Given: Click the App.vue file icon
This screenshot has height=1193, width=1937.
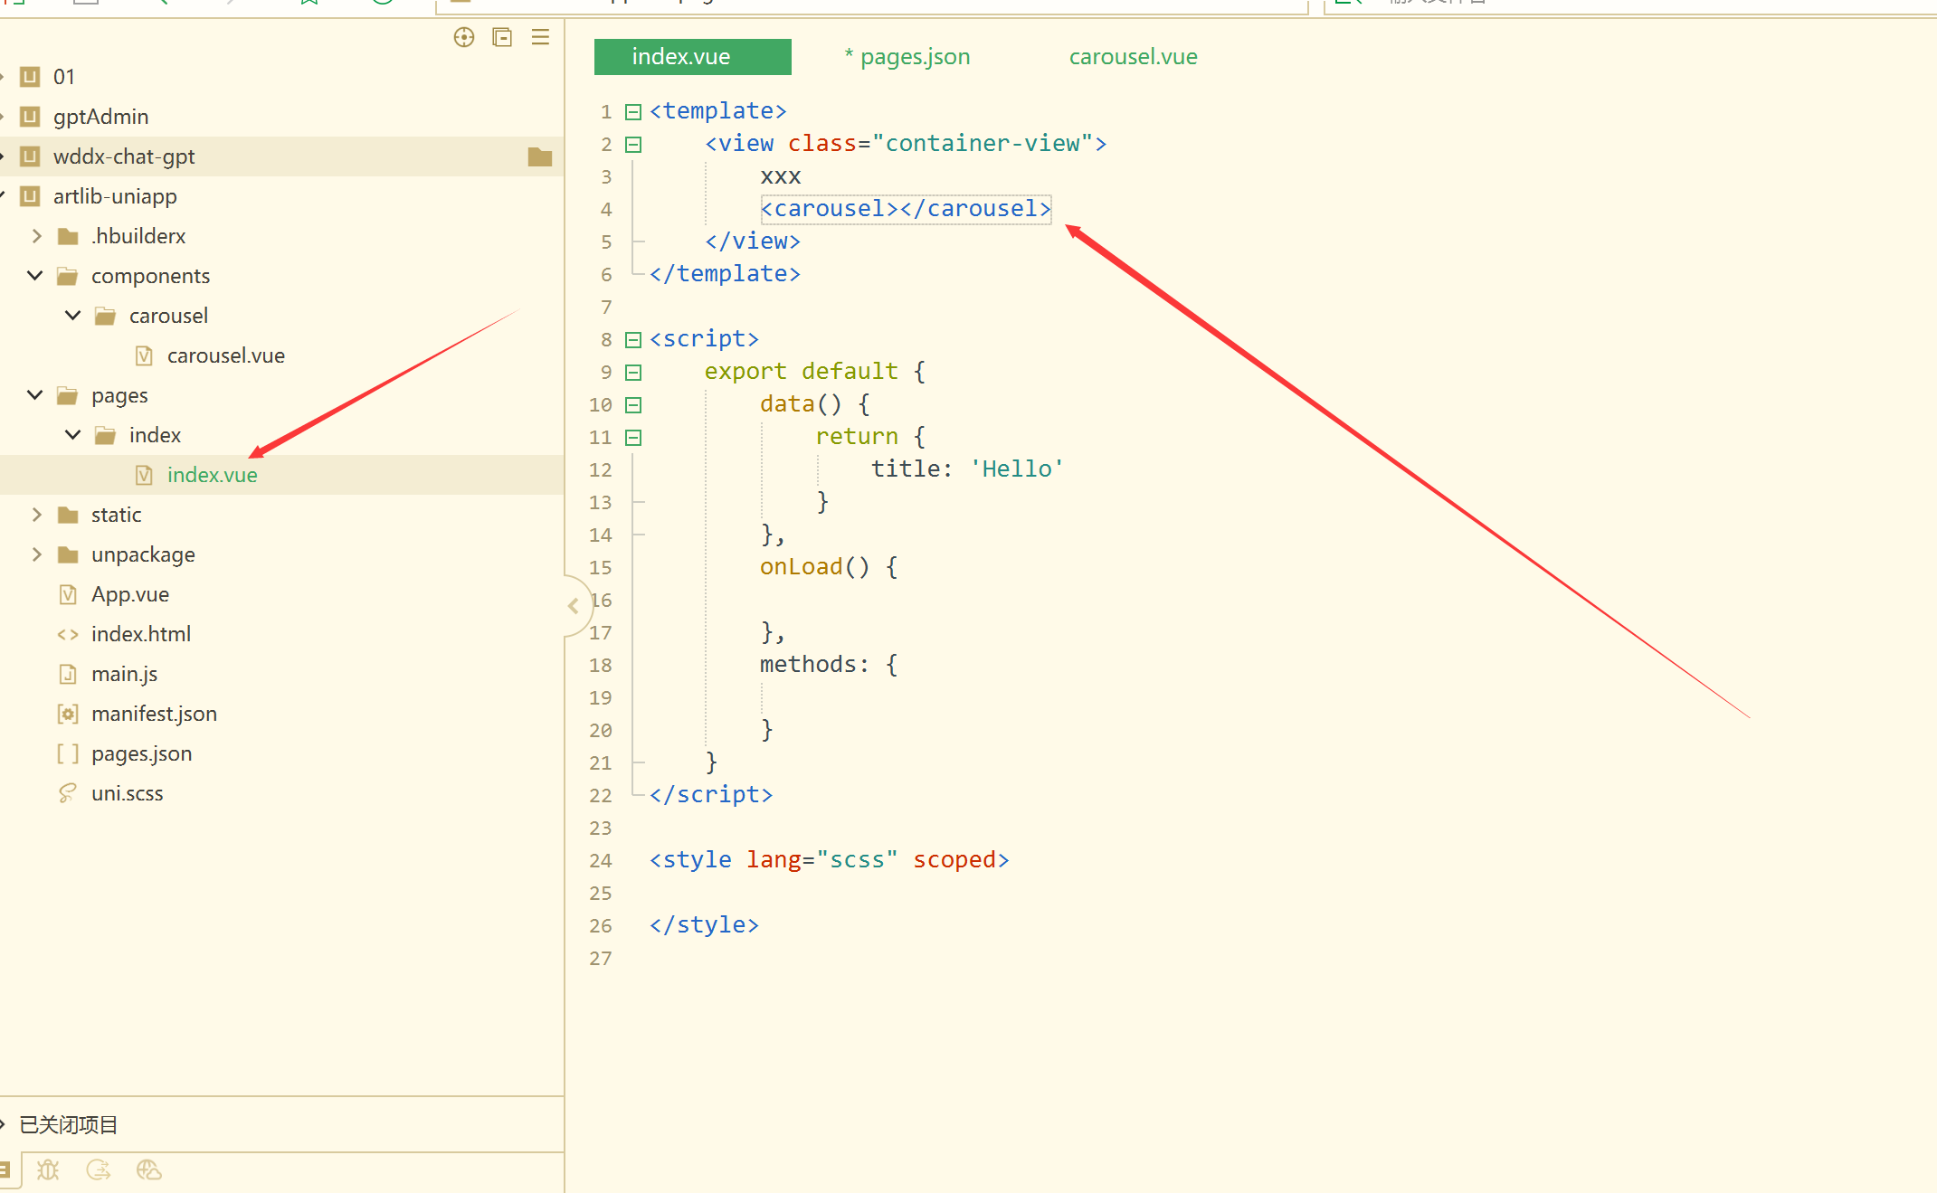Looking at the screenshot, I should coord(68,594).
